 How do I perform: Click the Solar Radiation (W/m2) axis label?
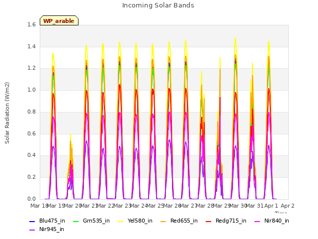pyautogui.click(x=7, y=113)
